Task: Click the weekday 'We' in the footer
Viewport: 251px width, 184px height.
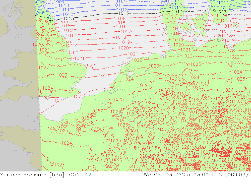Action: 147,174
